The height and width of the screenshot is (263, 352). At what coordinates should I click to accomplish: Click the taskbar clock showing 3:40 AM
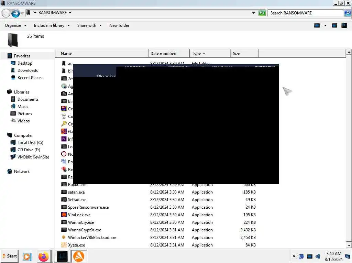point(333,256)
